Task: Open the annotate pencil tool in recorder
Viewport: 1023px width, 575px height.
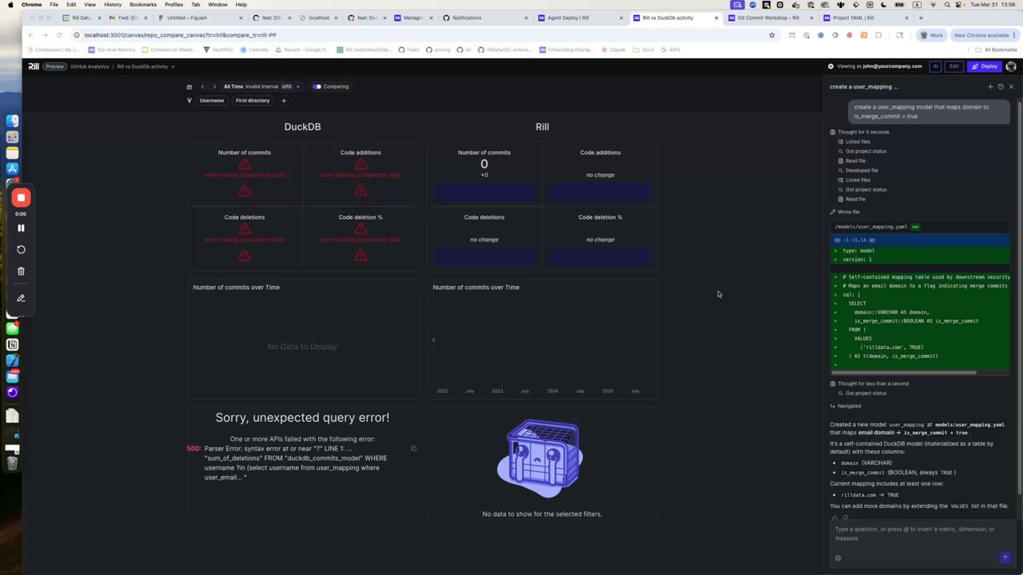Action: (x=21, y=298)
